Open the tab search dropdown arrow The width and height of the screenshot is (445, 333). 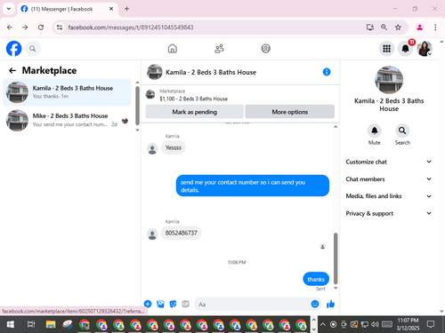pyautogui.click(x=9, y=9)
